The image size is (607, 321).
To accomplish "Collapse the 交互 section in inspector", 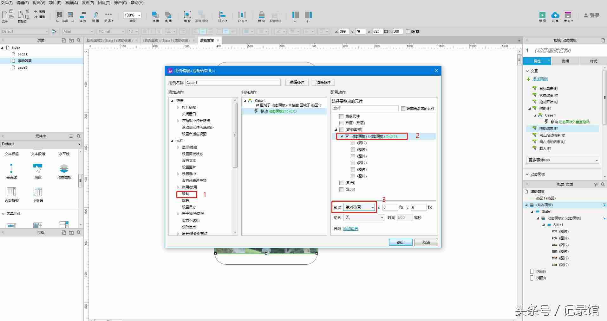I will click(x=527, y=71).
